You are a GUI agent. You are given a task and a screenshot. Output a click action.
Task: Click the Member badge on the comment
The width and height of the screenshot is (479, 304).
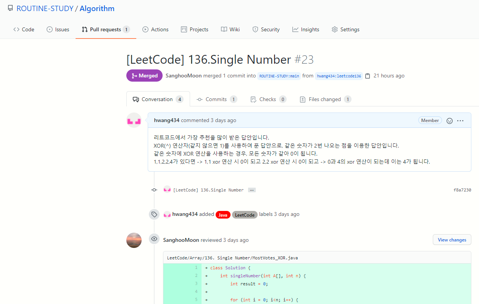(430, 120)
